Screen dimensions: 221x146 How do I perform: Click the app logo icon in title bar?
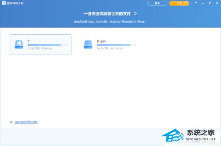[4, 3]
